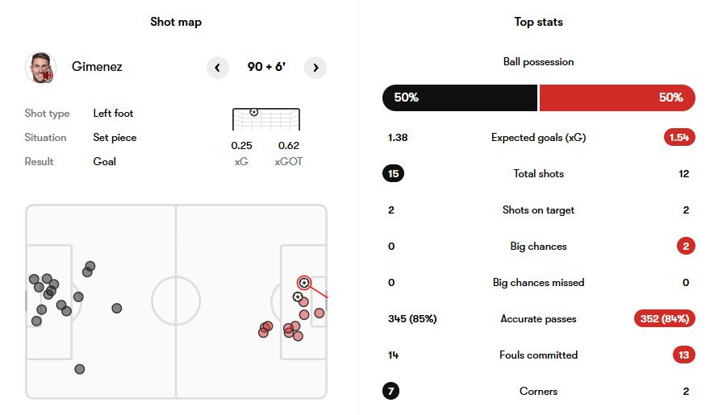The height and width of the screenshot is (415, 714).
Task: Go to the previous shot arrow
Action: (x=218, y=68)
